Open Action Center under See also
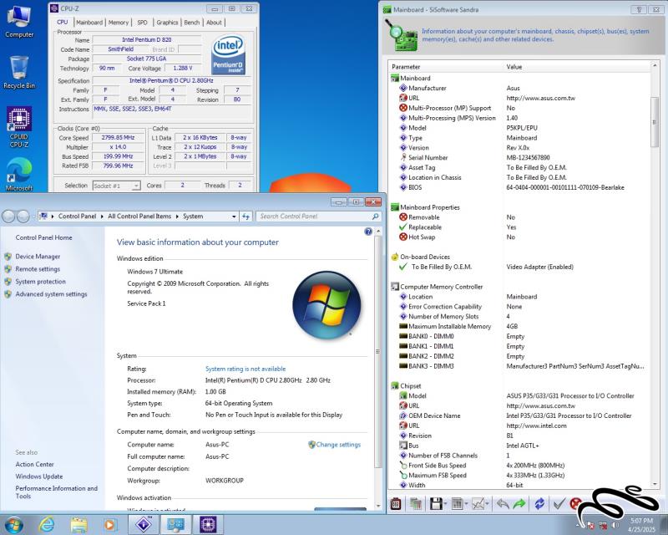 coord(34,464)
